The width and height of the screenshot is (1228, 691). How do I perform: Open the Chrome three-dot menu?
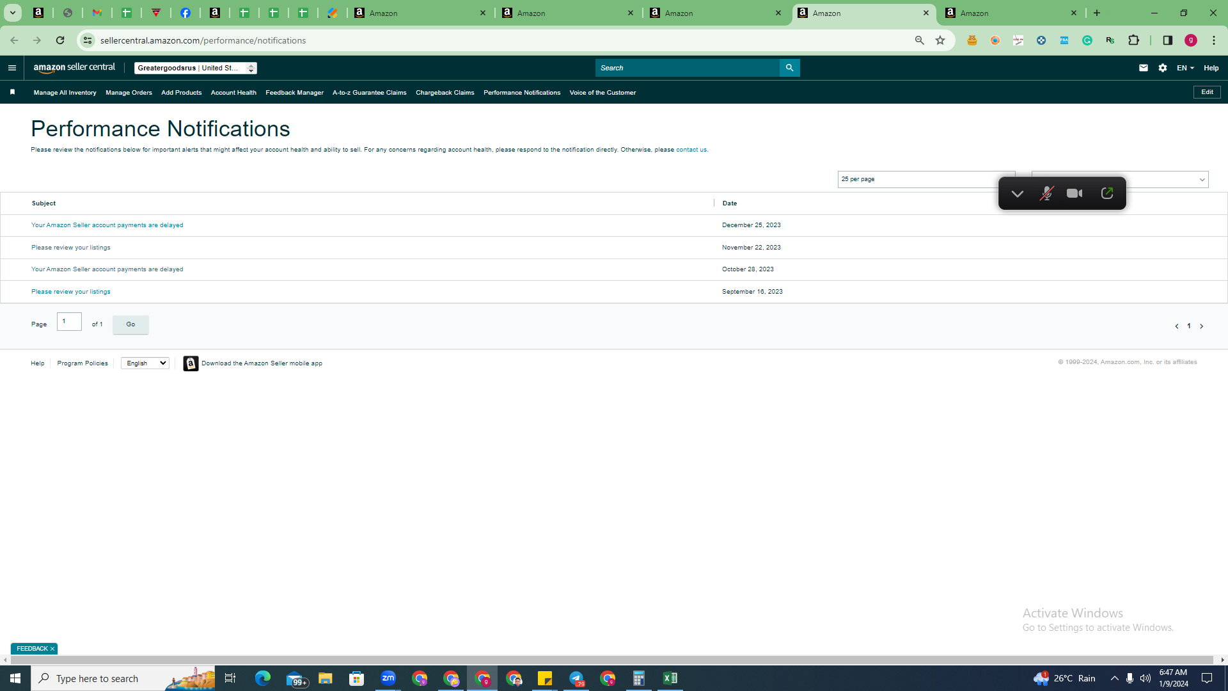point(1214,40)
